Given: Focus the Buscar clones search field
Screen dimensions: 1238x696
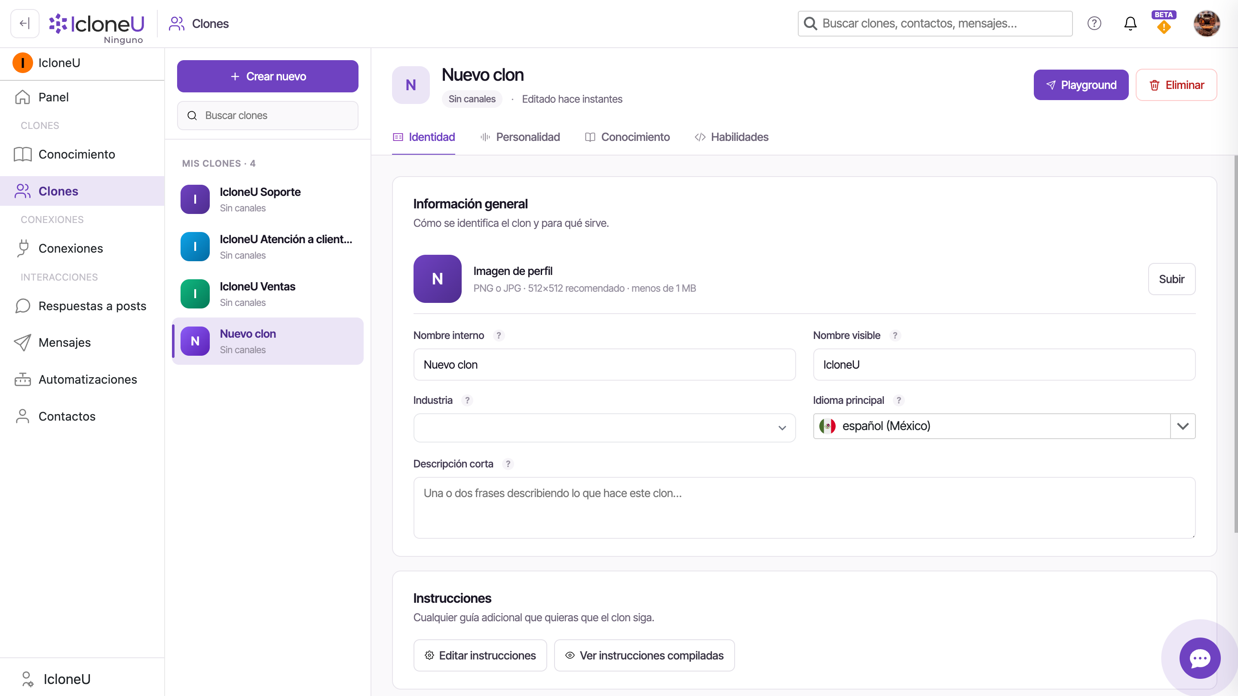Looking at the screenshot, I should point(268,115).
